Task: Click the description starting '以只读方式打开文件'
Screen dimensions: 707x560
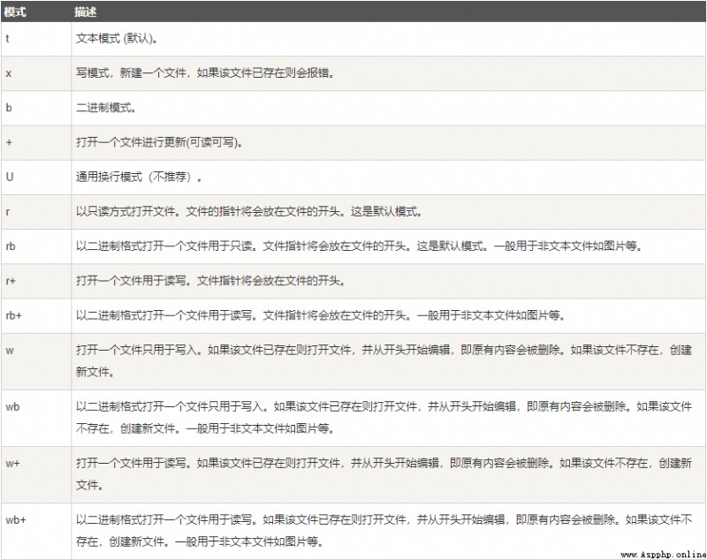Action: [x=249, y=211]
